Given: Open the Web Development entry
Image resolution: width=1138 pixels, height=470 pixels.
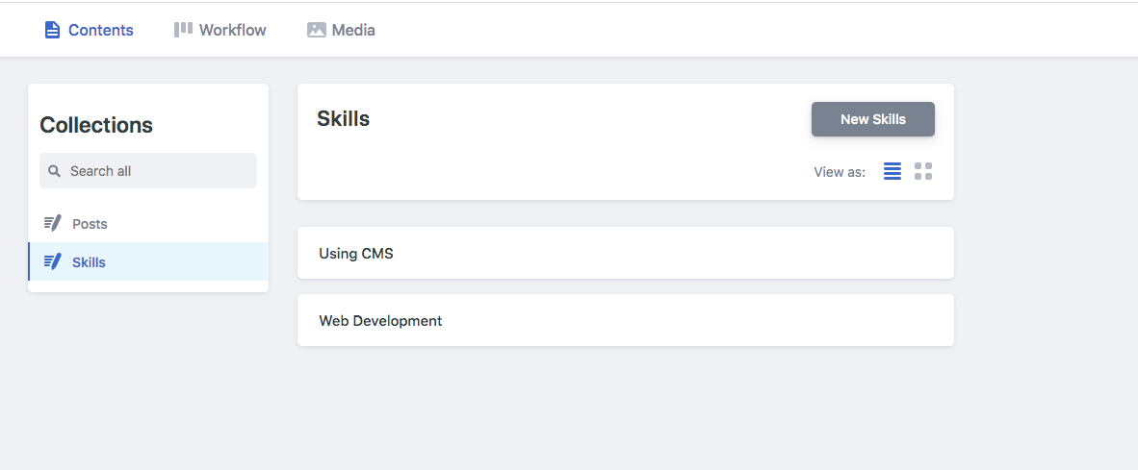Looking at the screenshot, I should point(626,320).
